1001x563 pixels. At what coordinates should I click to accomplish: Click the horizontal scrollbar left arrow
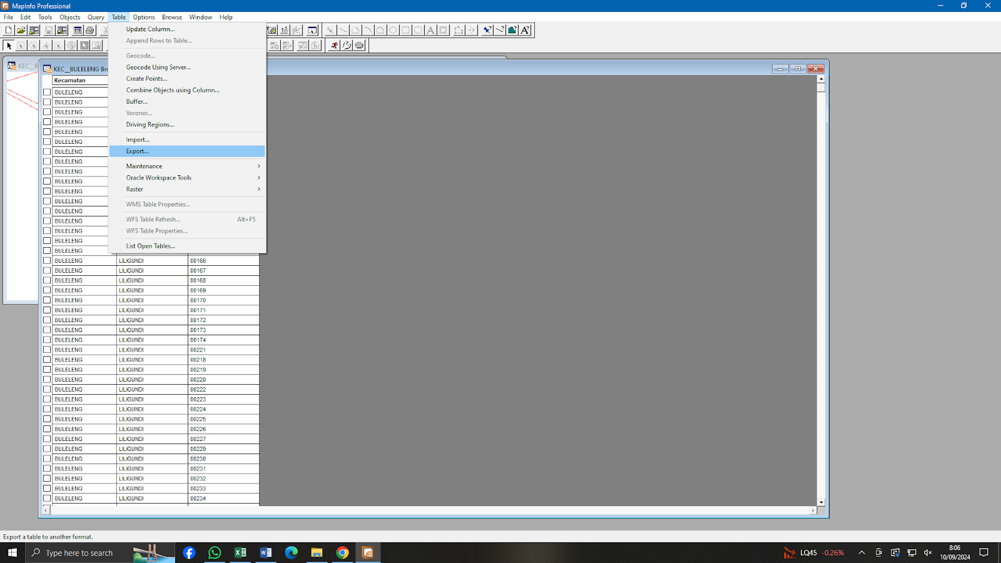(46, 510)
